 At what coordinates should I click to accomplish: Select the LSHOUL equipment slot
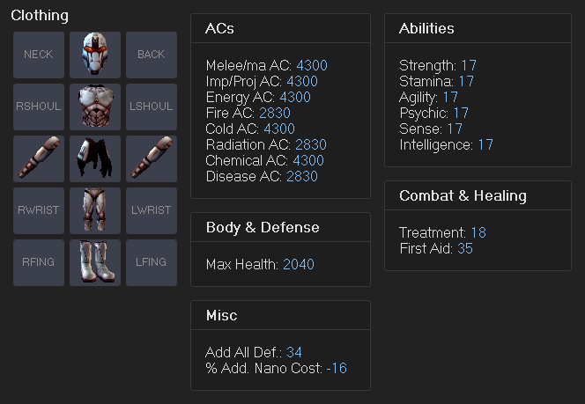152,107
